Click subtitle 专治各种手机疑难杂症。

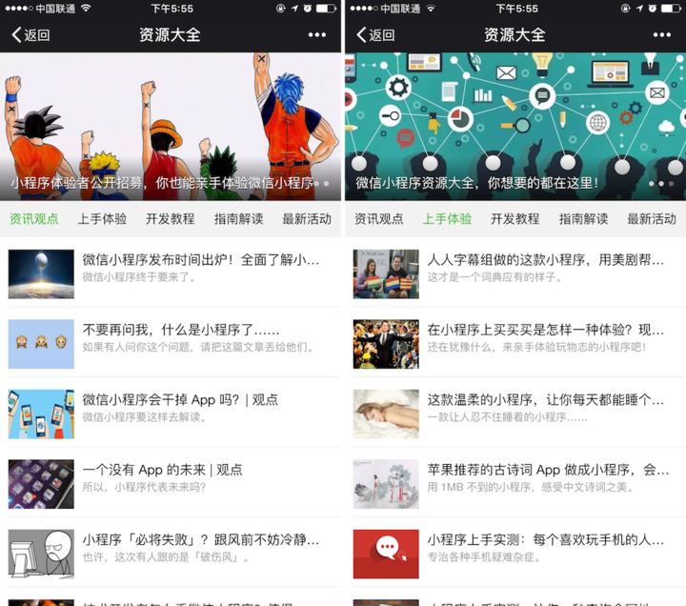[484, 557]
